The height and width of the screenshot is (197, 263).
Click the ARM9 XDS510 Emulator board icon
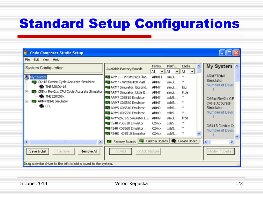(x=108, y=108)
